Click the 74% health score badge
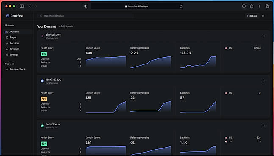Screen dimensions: 274x156 click(x=44, y=99)
